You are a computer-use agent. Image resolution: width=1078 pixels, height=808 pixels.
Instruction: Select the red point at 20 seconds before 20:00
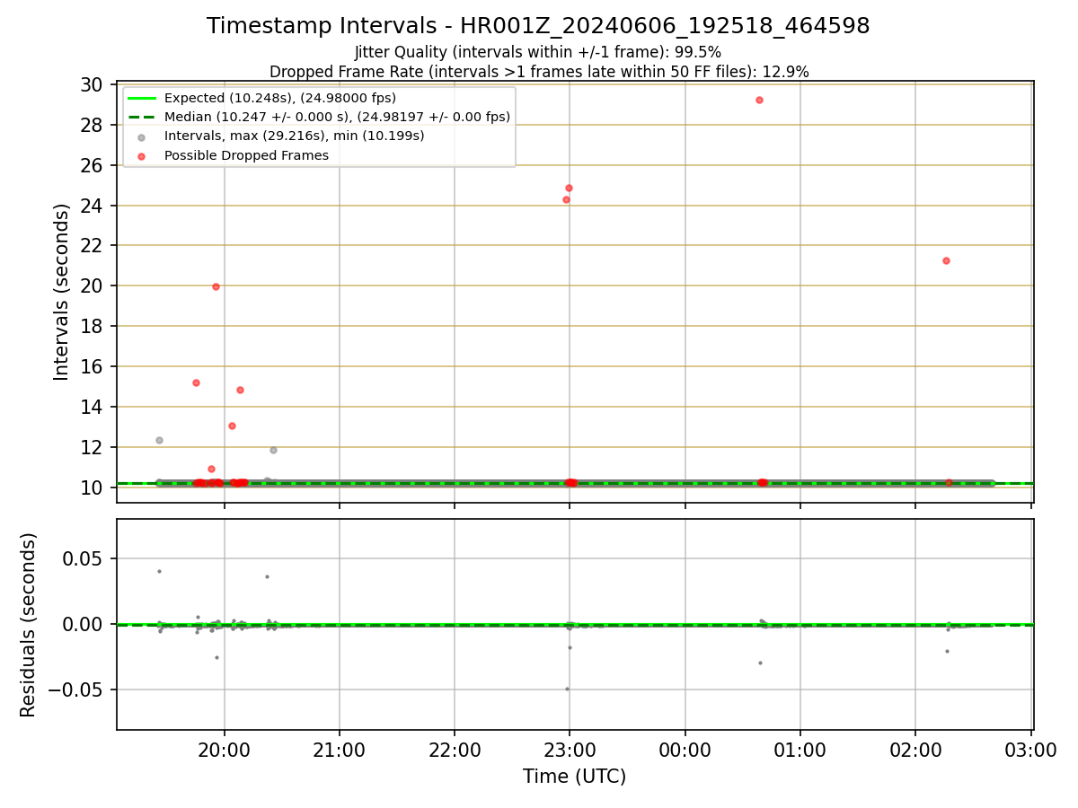click(x=216, y=286)
